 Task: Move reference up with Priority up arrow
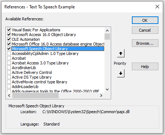121,53
